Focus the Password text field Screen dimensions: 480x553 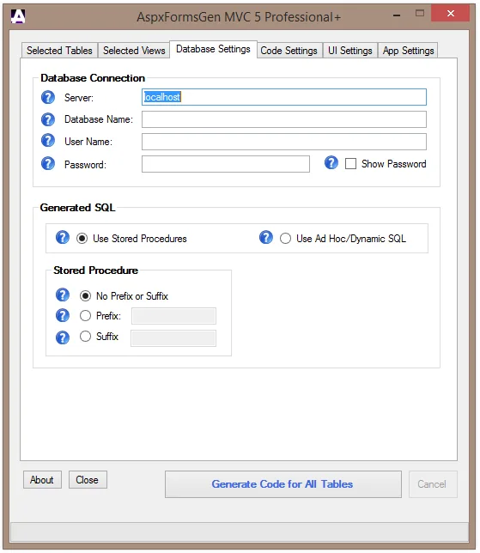pyautogui.click(x=226, y=164)
